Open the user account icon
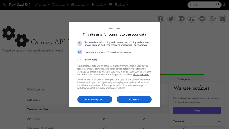This screenshot has width=229, height=129. [x=224, y=5]
